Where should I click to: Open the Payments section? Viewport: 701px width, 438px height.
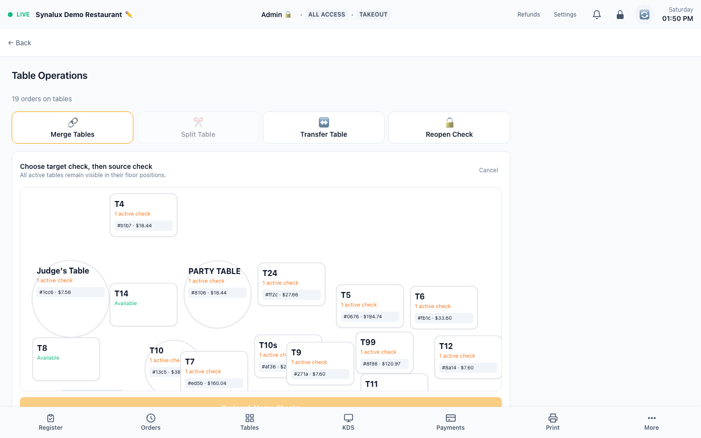[x=450, y=422]
